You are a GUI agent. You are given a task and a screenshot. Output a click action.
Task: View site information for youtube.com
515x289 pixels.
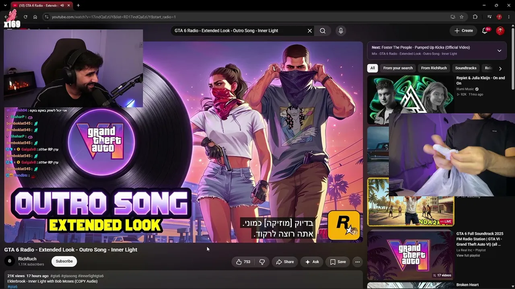tap(47, 17)
